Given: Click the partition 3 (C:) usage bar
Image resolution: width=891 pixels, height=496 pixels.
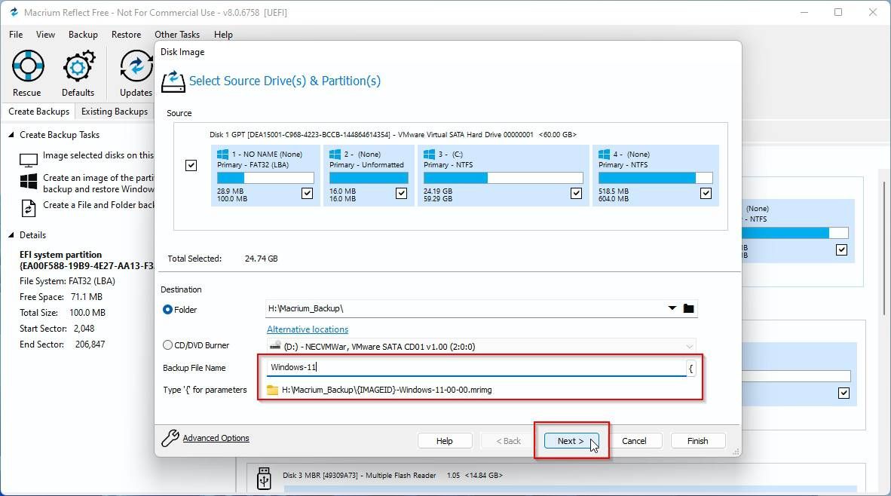Looking at the screenshot, I should tap(503, 178).
